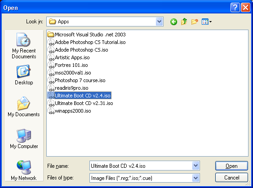Click inside the File name field
Screen dimensions: 253x188
coord(141,166)
